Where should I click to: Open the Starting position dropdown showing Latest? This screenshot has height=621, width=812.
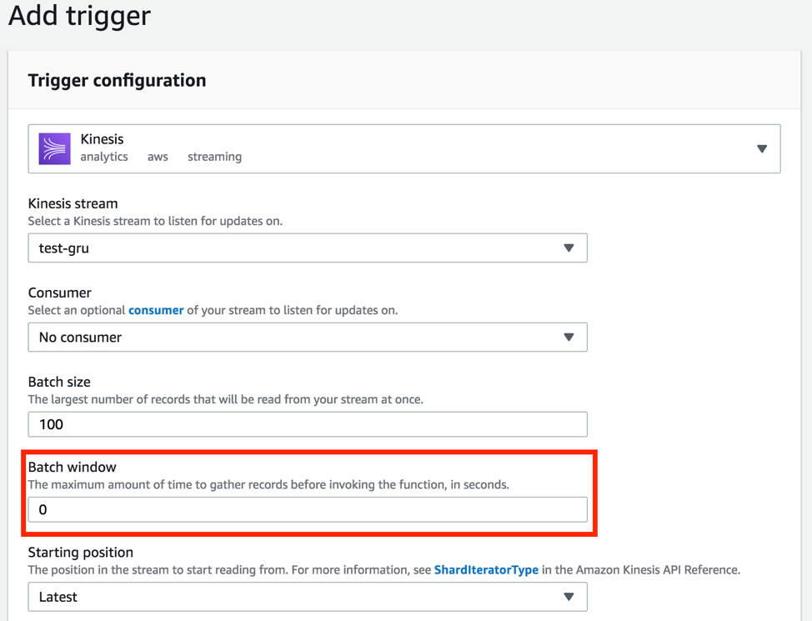pos(308,597)
